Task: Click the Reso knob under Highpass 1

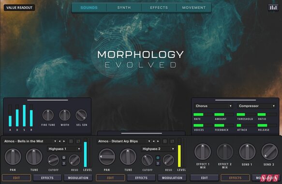Action: [x=74, y=160]
